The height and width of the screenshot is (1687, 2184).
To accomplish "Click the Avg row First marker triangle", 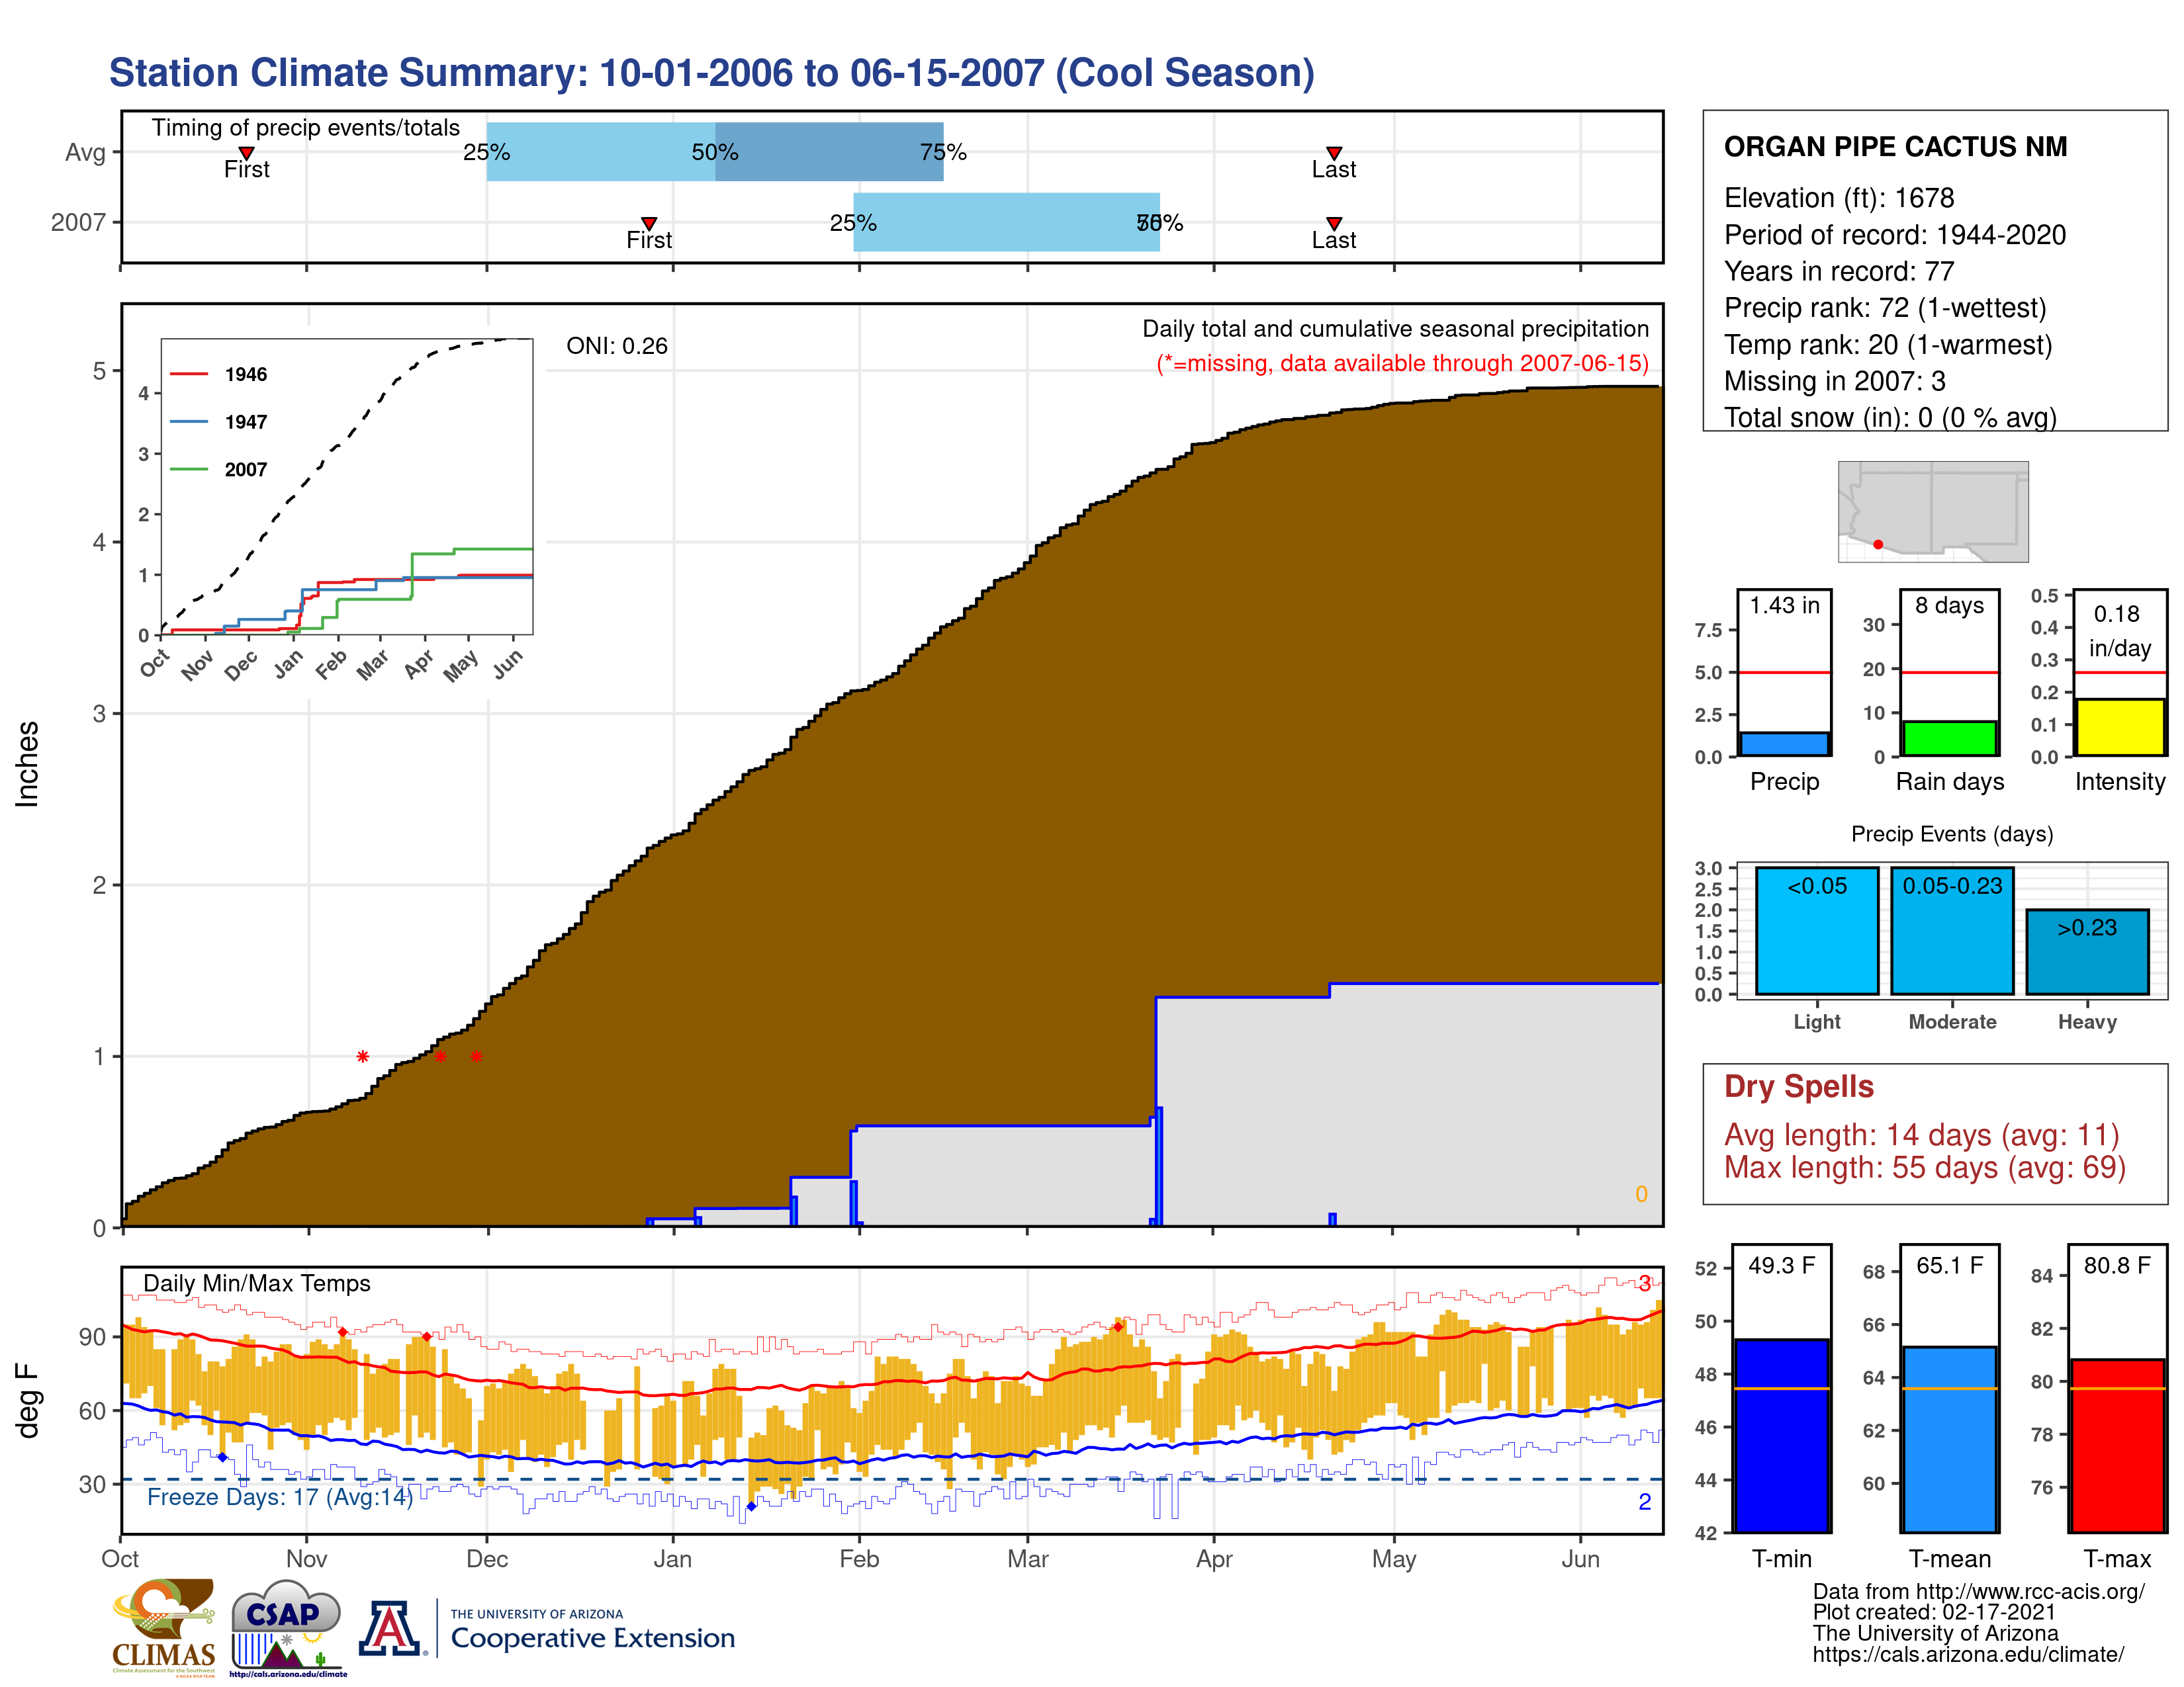I will pos(246,153).
